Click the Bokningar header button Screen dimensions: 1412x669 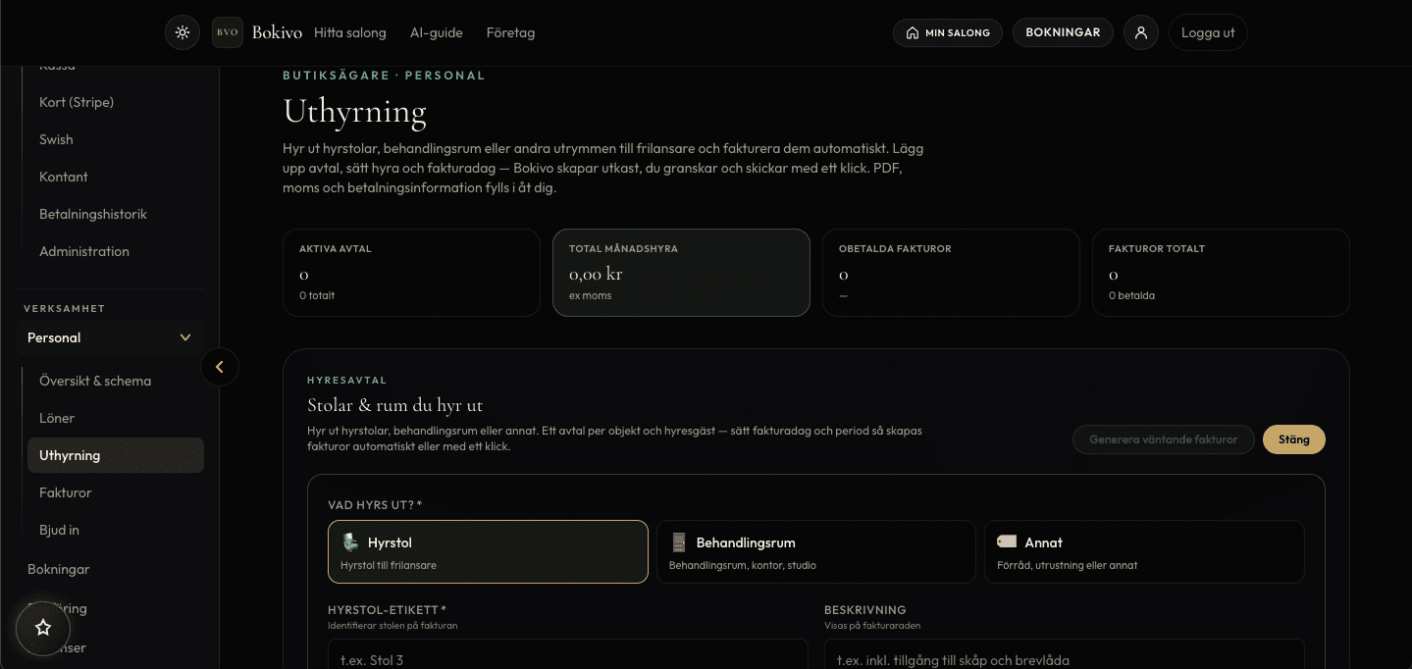[1063, 32]
